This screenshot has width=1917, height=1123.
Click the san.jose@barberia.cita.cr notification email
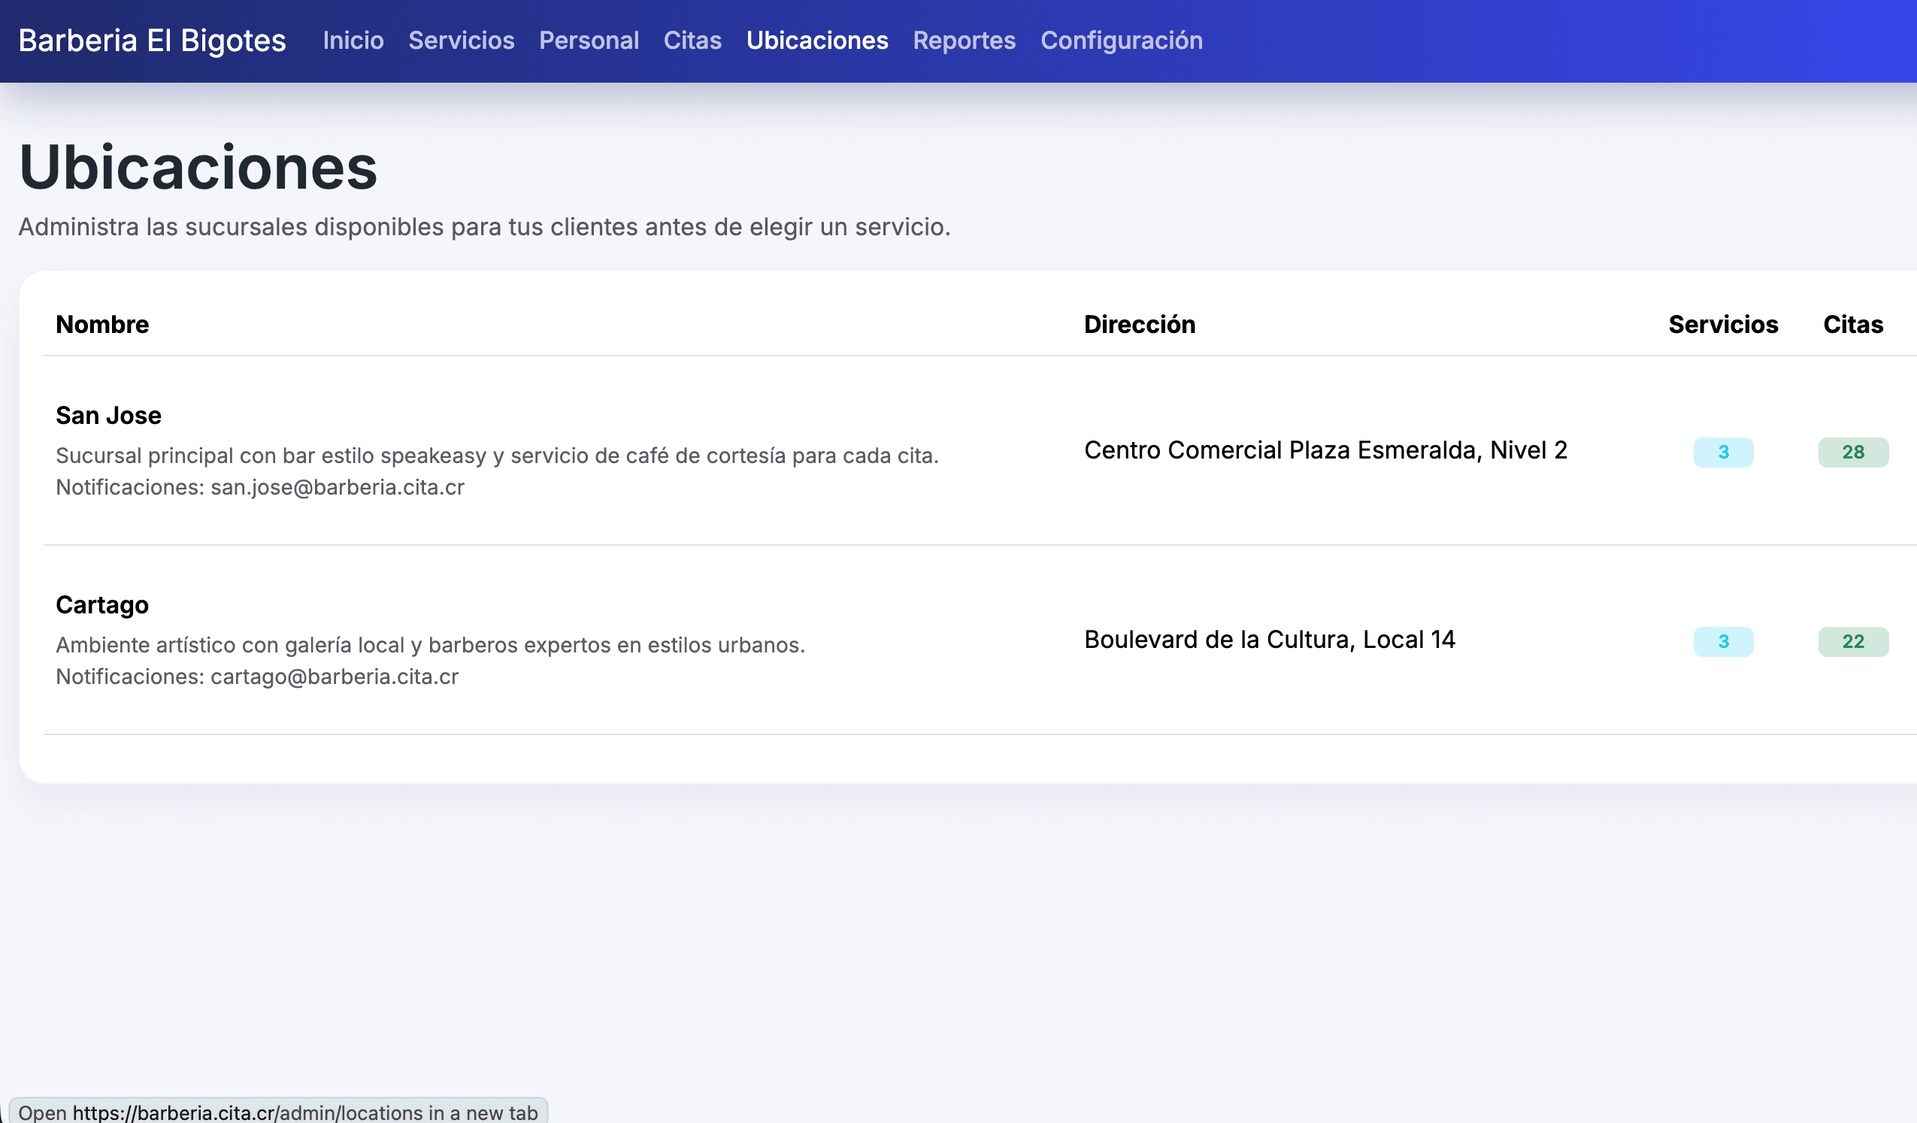[x=337, y=487]
